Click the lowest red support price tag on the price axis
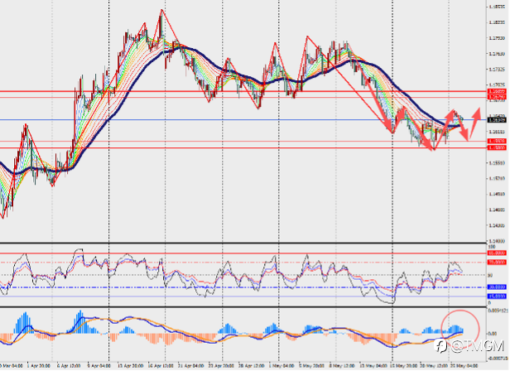 click(497, 147)
